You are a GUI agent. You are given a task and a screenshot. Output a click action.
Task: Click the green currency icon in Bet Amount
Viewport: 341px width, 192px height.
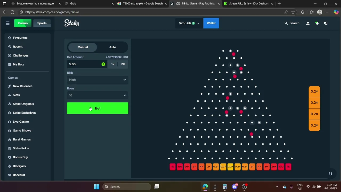tap(103, 64)
